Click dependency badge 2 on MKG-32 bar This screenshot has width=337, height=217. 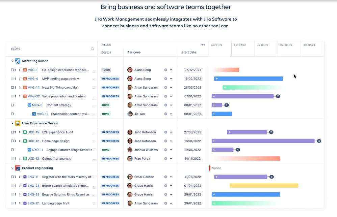coord(278,96)
